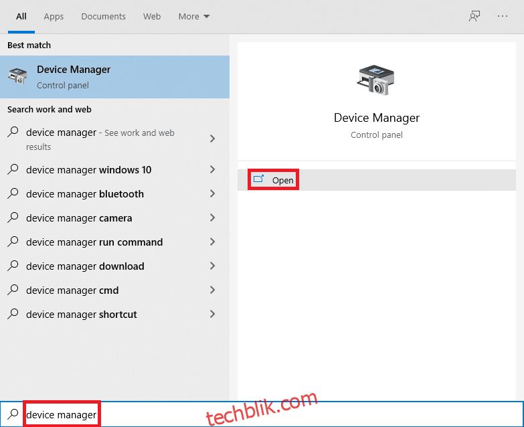This screenshot has height=427, width=524.
Task: Expand chevron for 'device manager camera'
Action: tap(212, 218)
